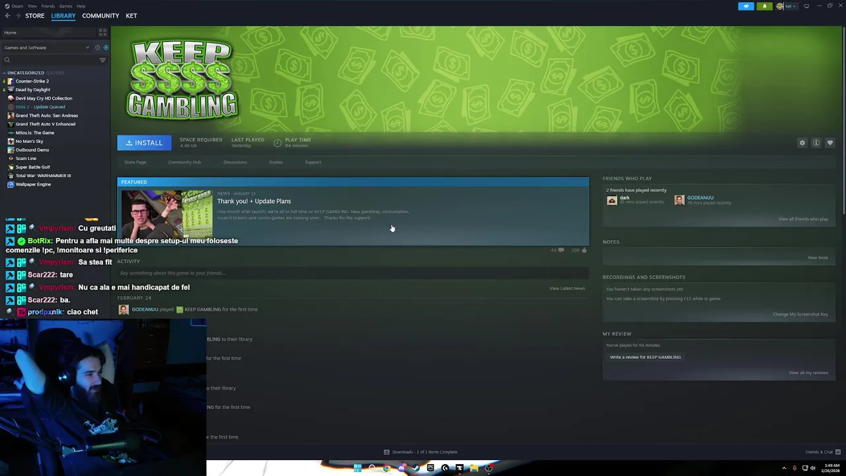Open Windows Start button on taskbar

358,468
